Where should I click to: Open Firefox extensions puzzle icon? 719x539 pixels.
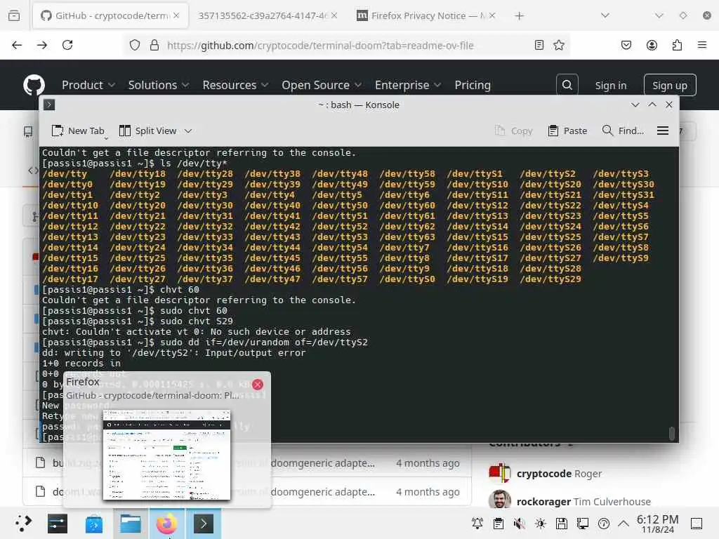pos(677,45)
